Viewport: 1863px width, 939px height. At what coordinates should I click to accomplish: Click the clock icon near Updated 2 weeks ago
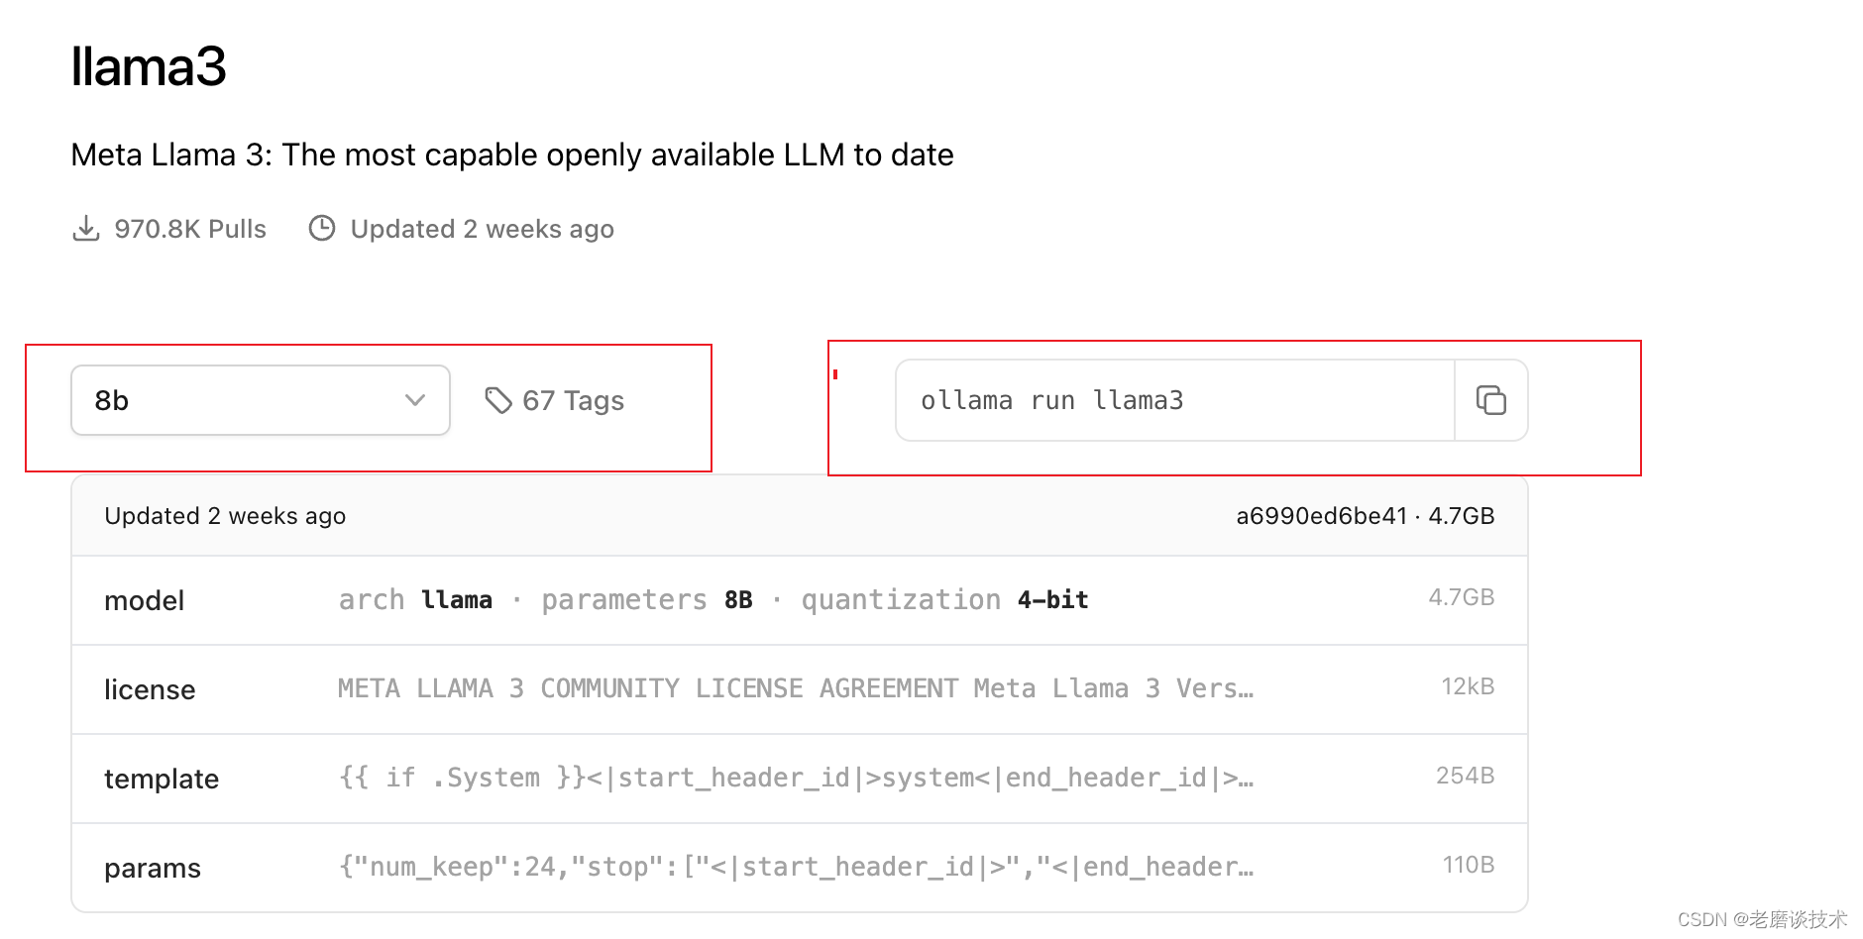click(321, 228)
